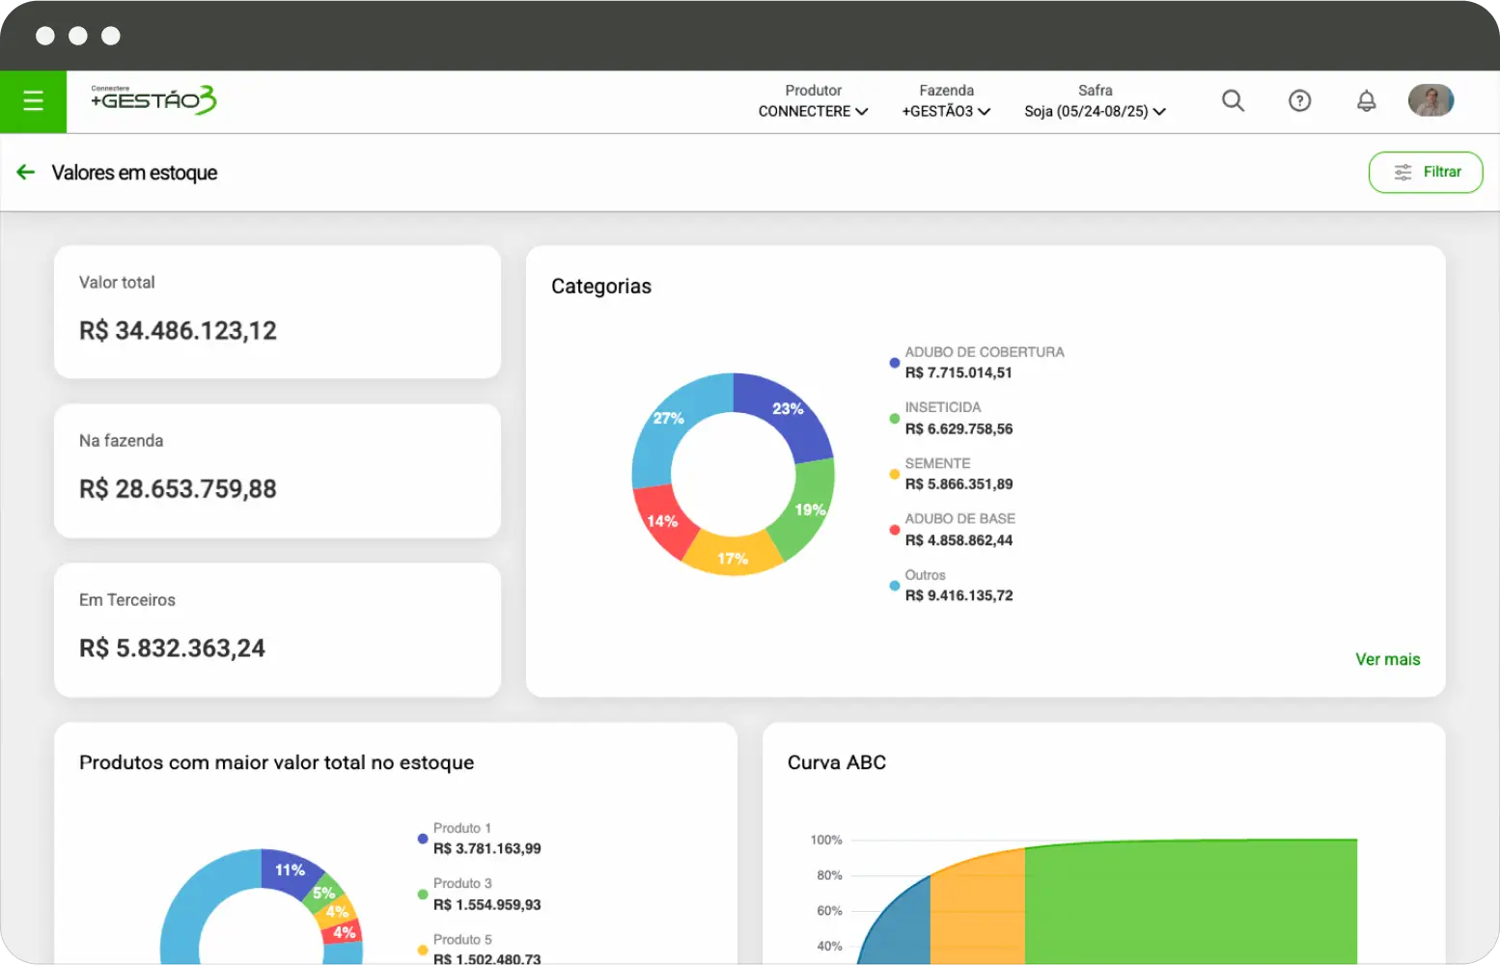
Task: Click the help question mark icon
Action: pos(1299,100)
